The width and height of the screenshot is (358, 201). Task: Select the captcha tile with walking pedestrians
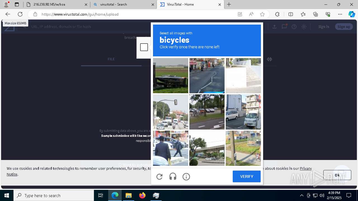(171, 148)
